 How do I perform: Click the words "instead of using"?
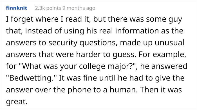(x=55, y=31)
